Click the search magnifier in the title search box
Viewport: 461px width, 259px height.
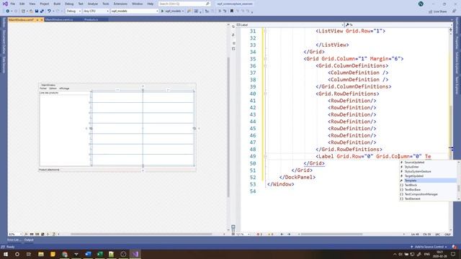(207, 4)
